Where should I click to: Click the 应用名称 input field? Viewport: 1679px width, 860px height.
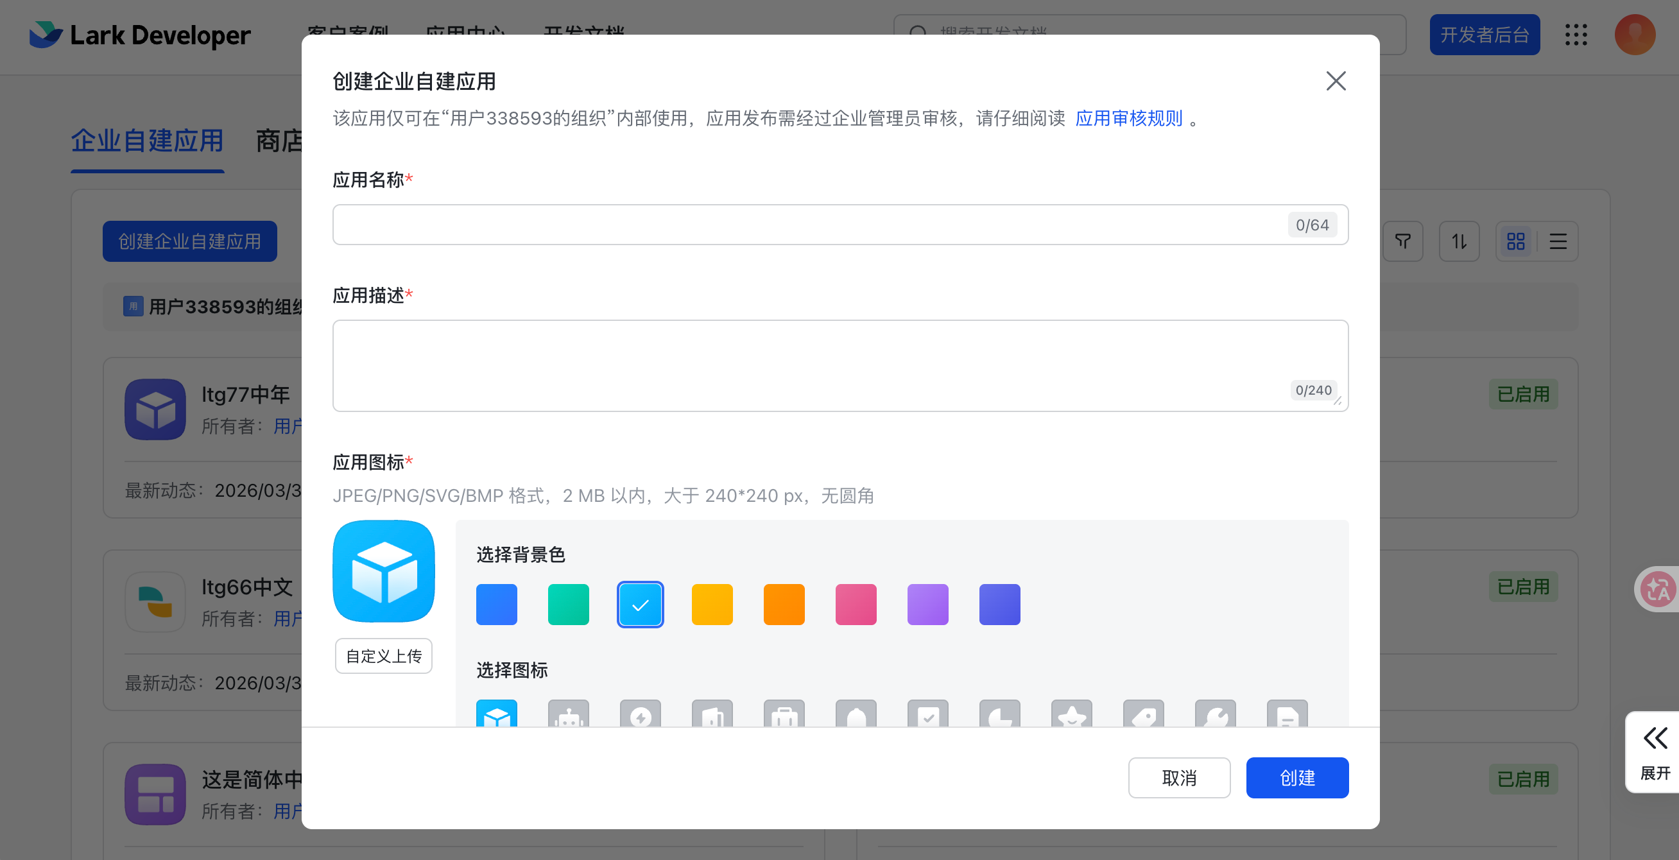point(808,225)
